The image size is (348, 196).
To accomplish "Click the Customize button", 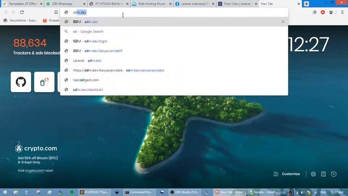I will point(287,174).
